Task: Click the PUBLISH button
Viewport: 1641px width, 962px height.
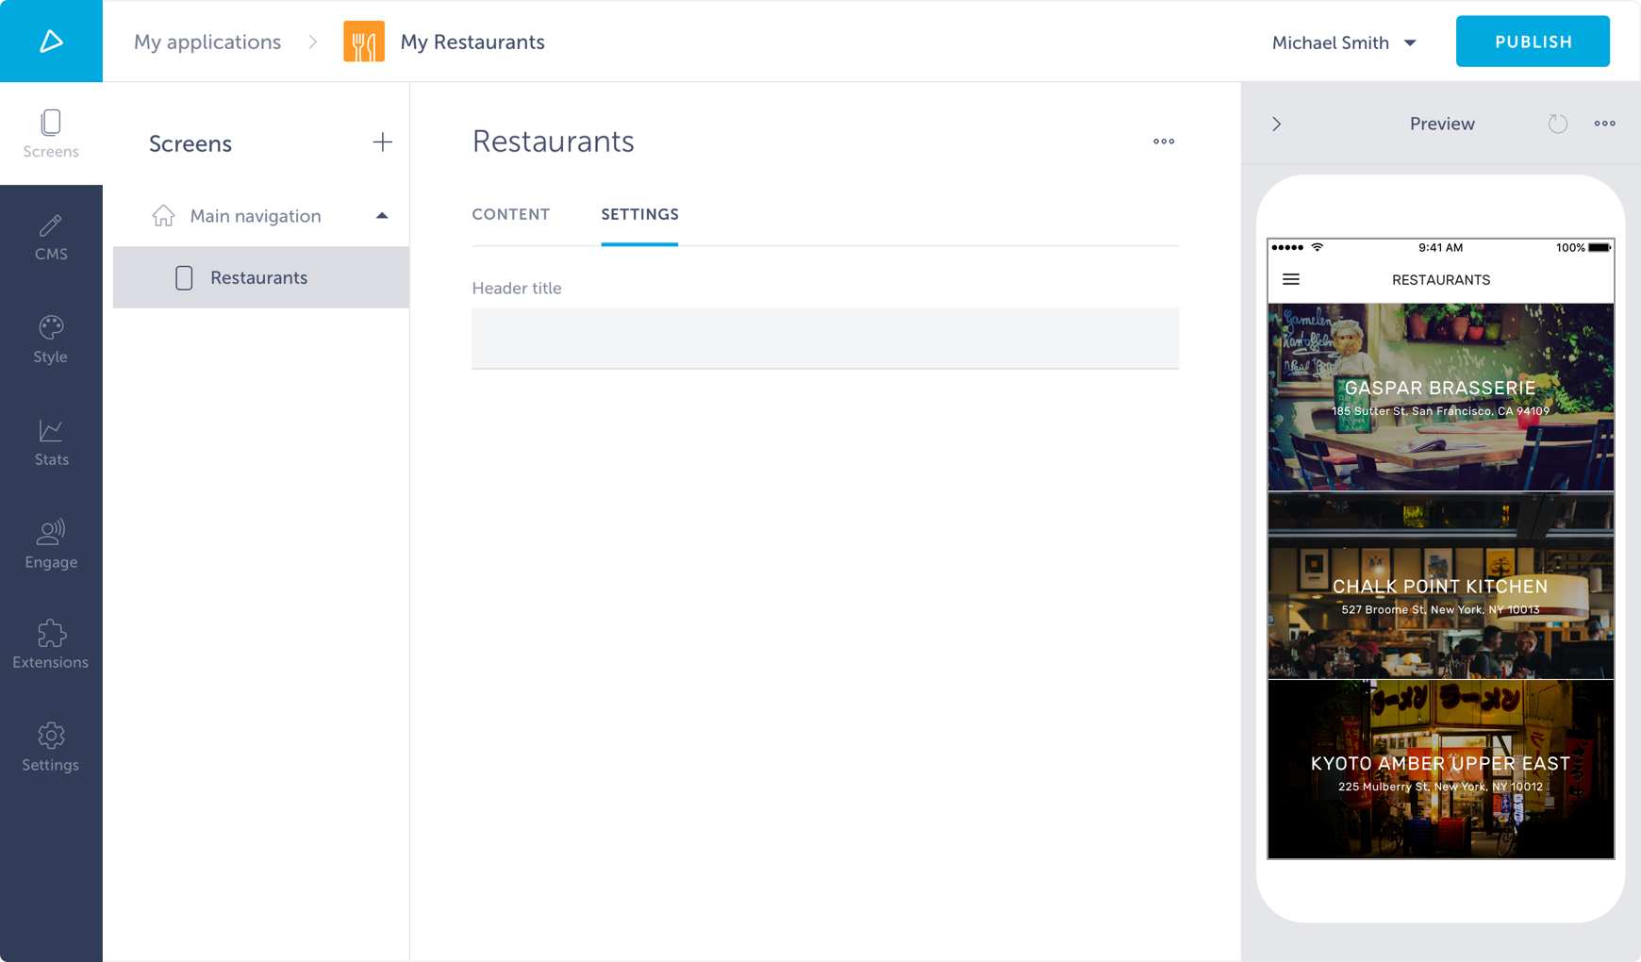Action: (1533, 41)
